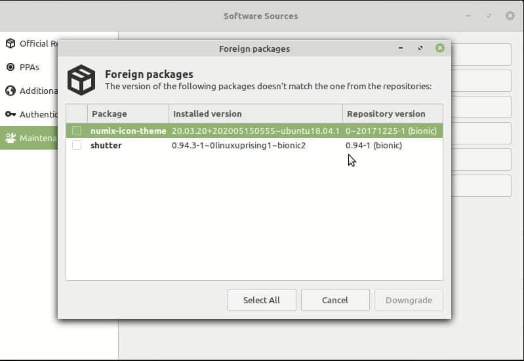Image resolution: width=524 pixels, height=361 pixels.
Task: Click the Authentication Keys key icon
Action: (x=10, y=114)
